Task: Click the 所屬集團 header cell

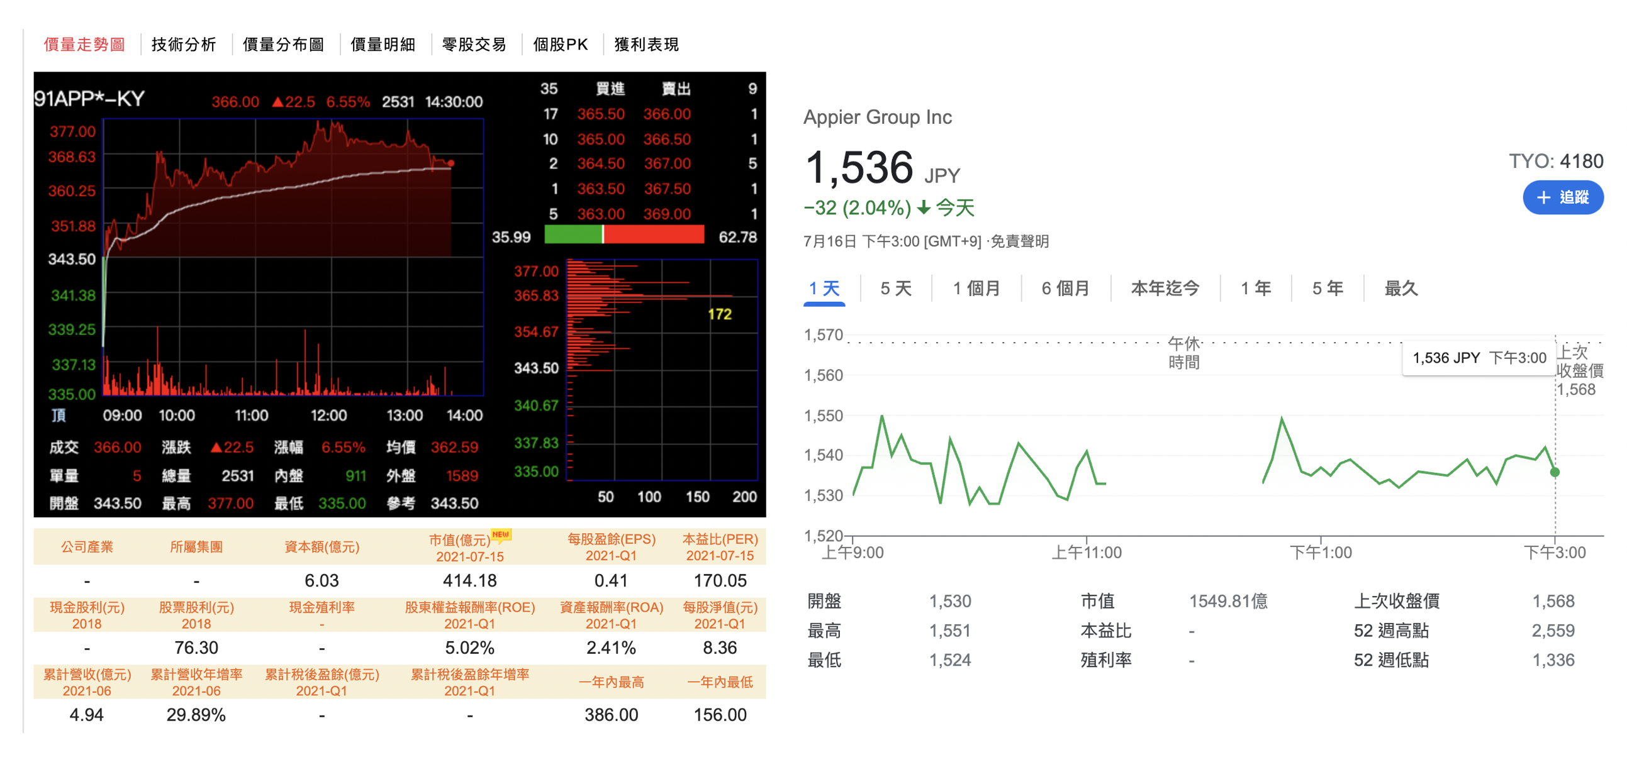Action: tap(196, 547)
